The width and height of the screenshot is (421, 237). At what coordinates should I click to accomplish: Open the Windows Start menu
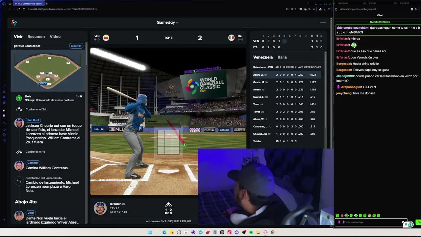click(150, 232)
